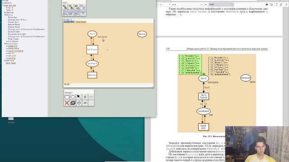This screenshot has width=289, height=162.
Task: Select the clone element tool in Create palette
Action: click(73, 103)
